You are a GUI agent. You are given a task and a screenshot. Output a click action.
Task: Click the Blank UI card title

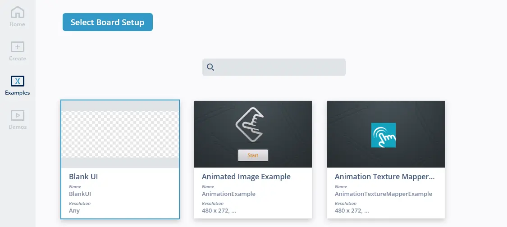[83, 177]
